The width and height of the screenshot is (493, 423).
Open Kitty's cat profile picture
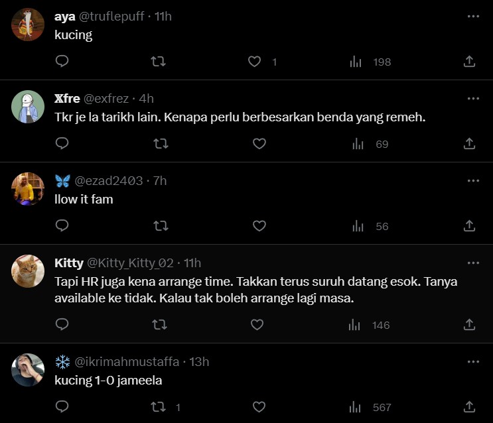pyautogui.click(x=29, y=271)
